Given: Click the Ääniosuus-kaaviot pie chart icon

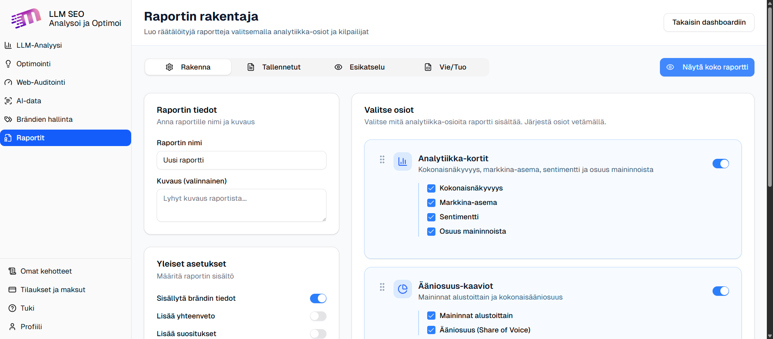Looking at the screenshot, I should click(403, 289).
